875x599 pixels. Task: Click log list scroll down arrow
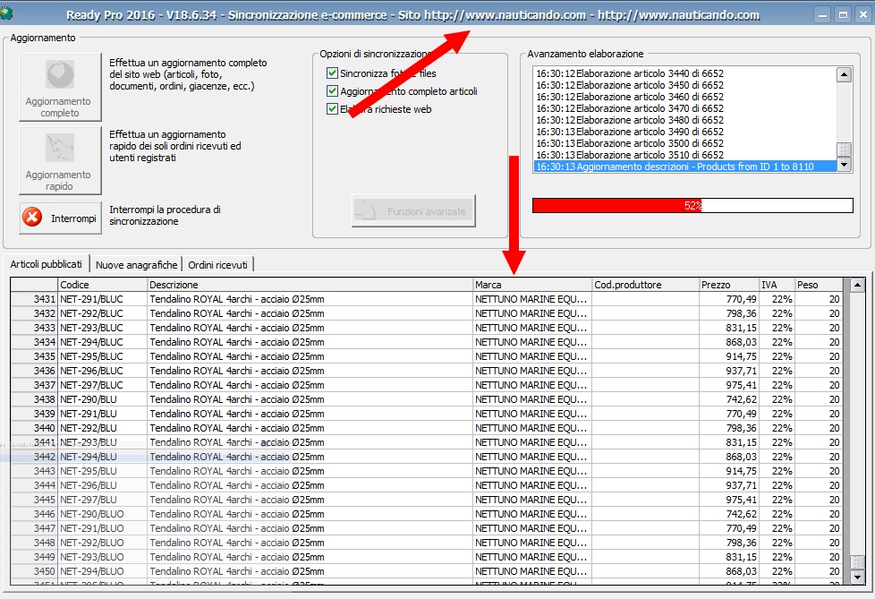[844, 164]
